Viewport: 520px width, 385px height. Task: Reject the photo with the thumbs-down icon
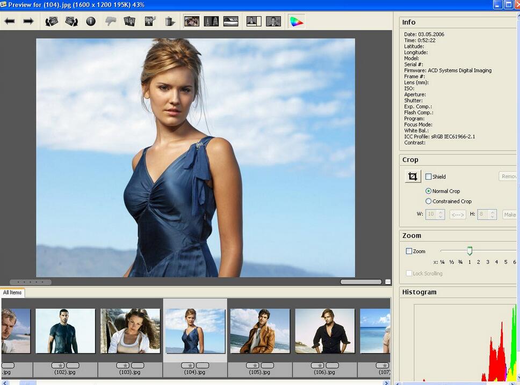[x=110, y=21]
